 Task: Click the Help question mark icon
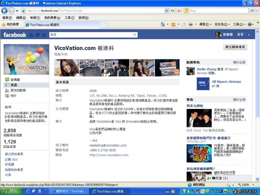[x=250, y=24]
